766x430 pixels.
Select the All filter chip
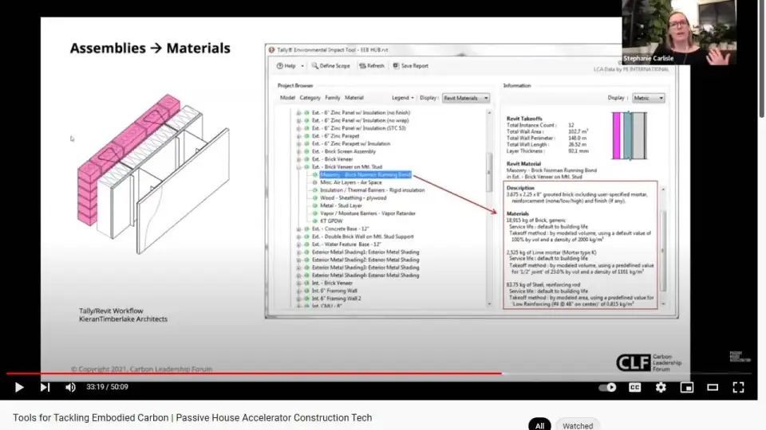pyautogui.click(x=539, y=425)
